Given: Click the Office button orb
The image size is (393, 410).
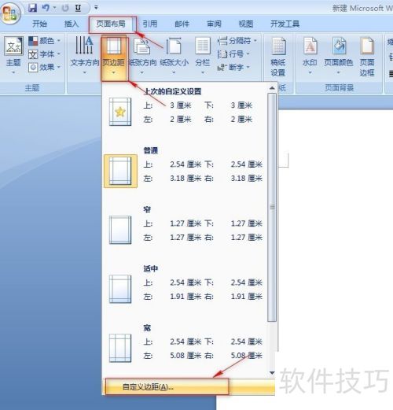Looking at the screenshot, I should (x=10, y=13).
